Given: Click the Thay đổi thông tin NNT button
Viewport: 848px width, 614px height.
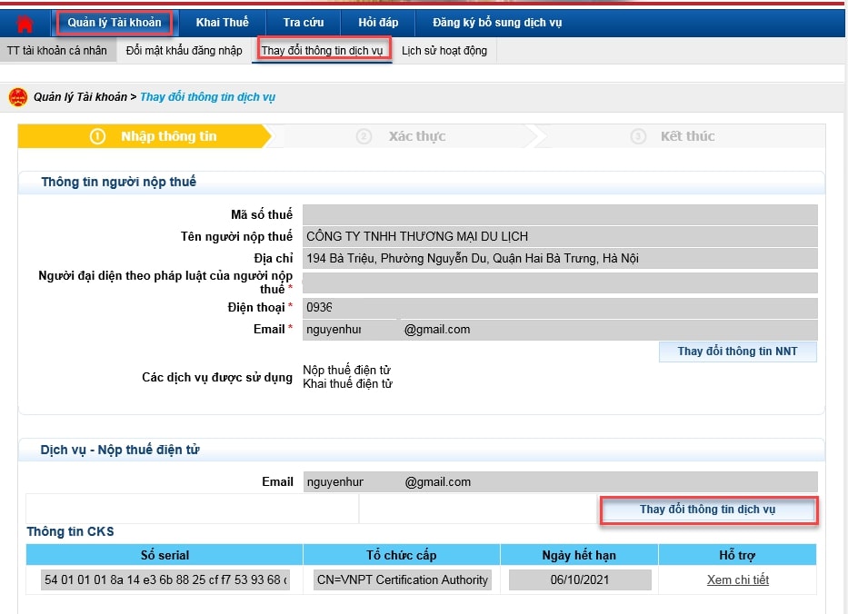Looking at the screenshot, I should click(x=738, y=352).
